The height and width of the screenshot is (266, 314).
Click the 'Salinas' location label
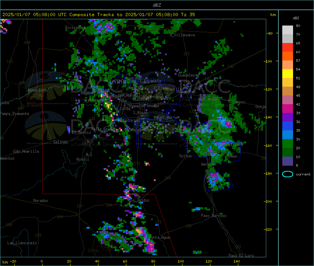60,142
